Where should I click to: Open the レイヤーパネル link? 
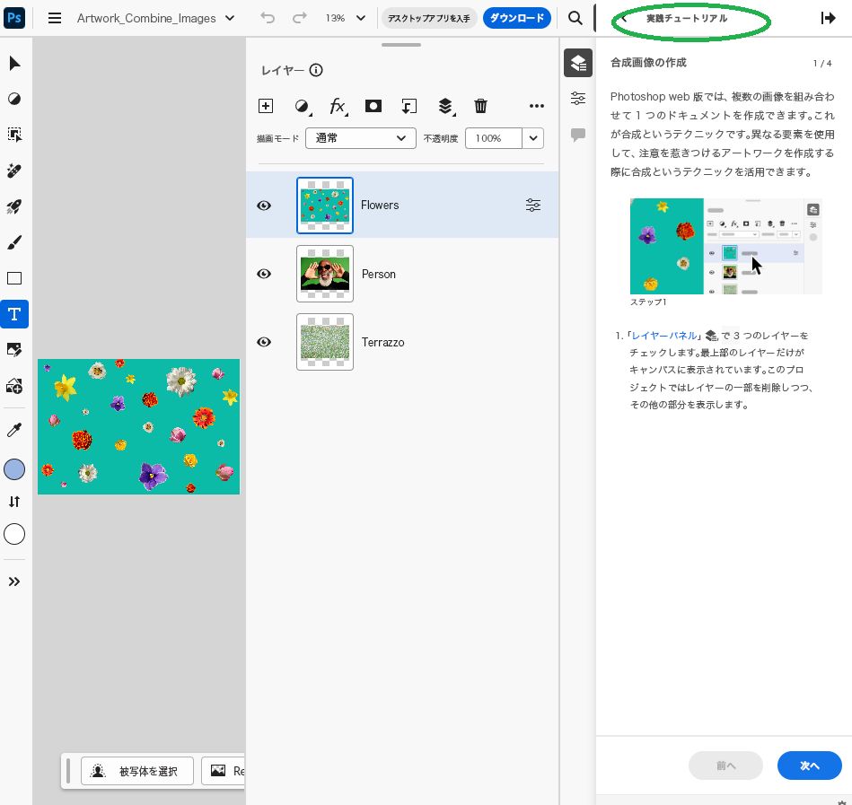coord(664,336)
